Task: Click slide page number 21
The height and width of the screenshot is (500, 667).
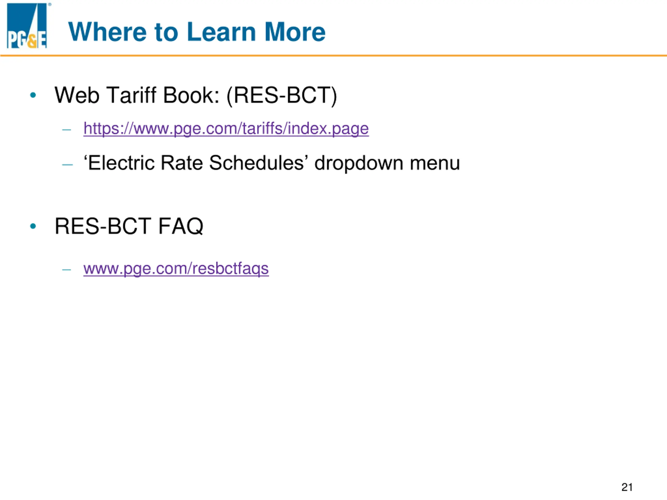Action: tap(627, 487)
